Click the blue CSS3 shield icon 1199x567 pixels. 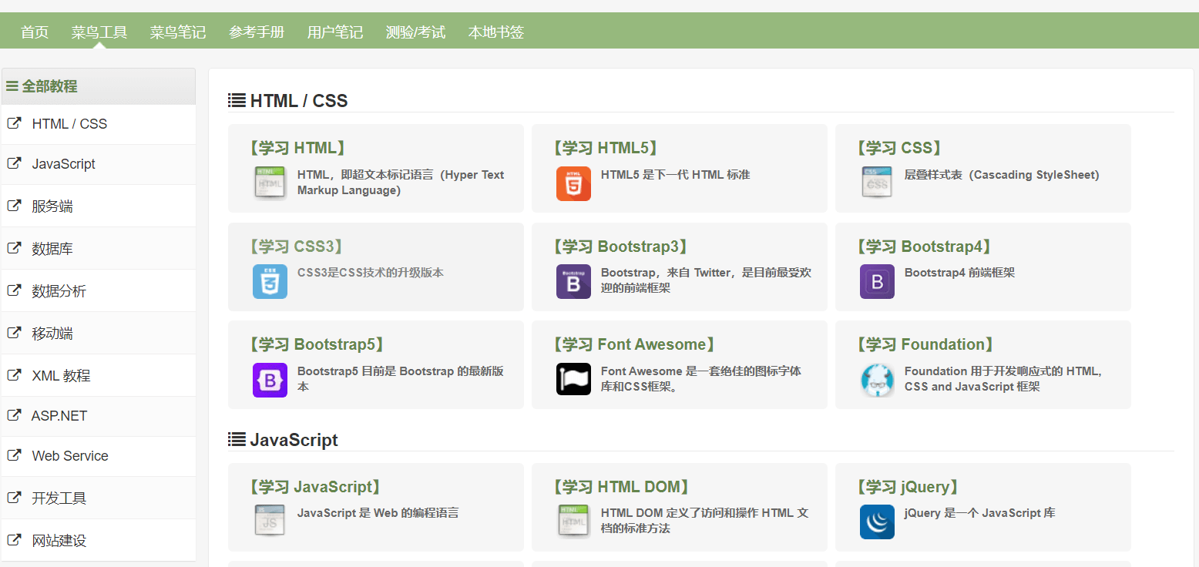coord(270,281)
